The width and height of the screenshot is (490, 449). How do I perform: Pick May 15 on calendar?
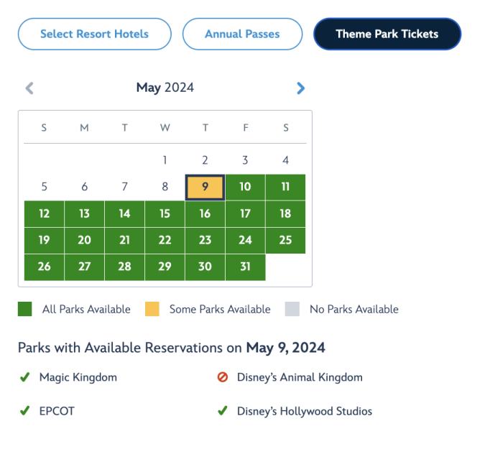pyautogui.click(x=165, y=214)
